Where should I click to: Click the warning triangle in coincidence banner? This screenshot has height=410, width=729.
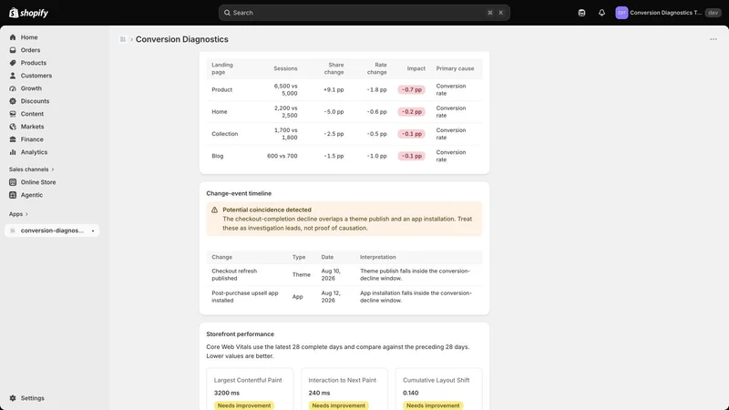[x=214, y=210]
